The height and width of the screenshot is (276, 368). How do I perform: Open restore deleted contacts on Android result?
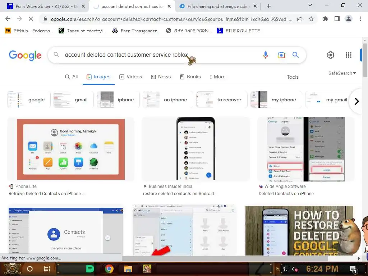coord(181,194)
